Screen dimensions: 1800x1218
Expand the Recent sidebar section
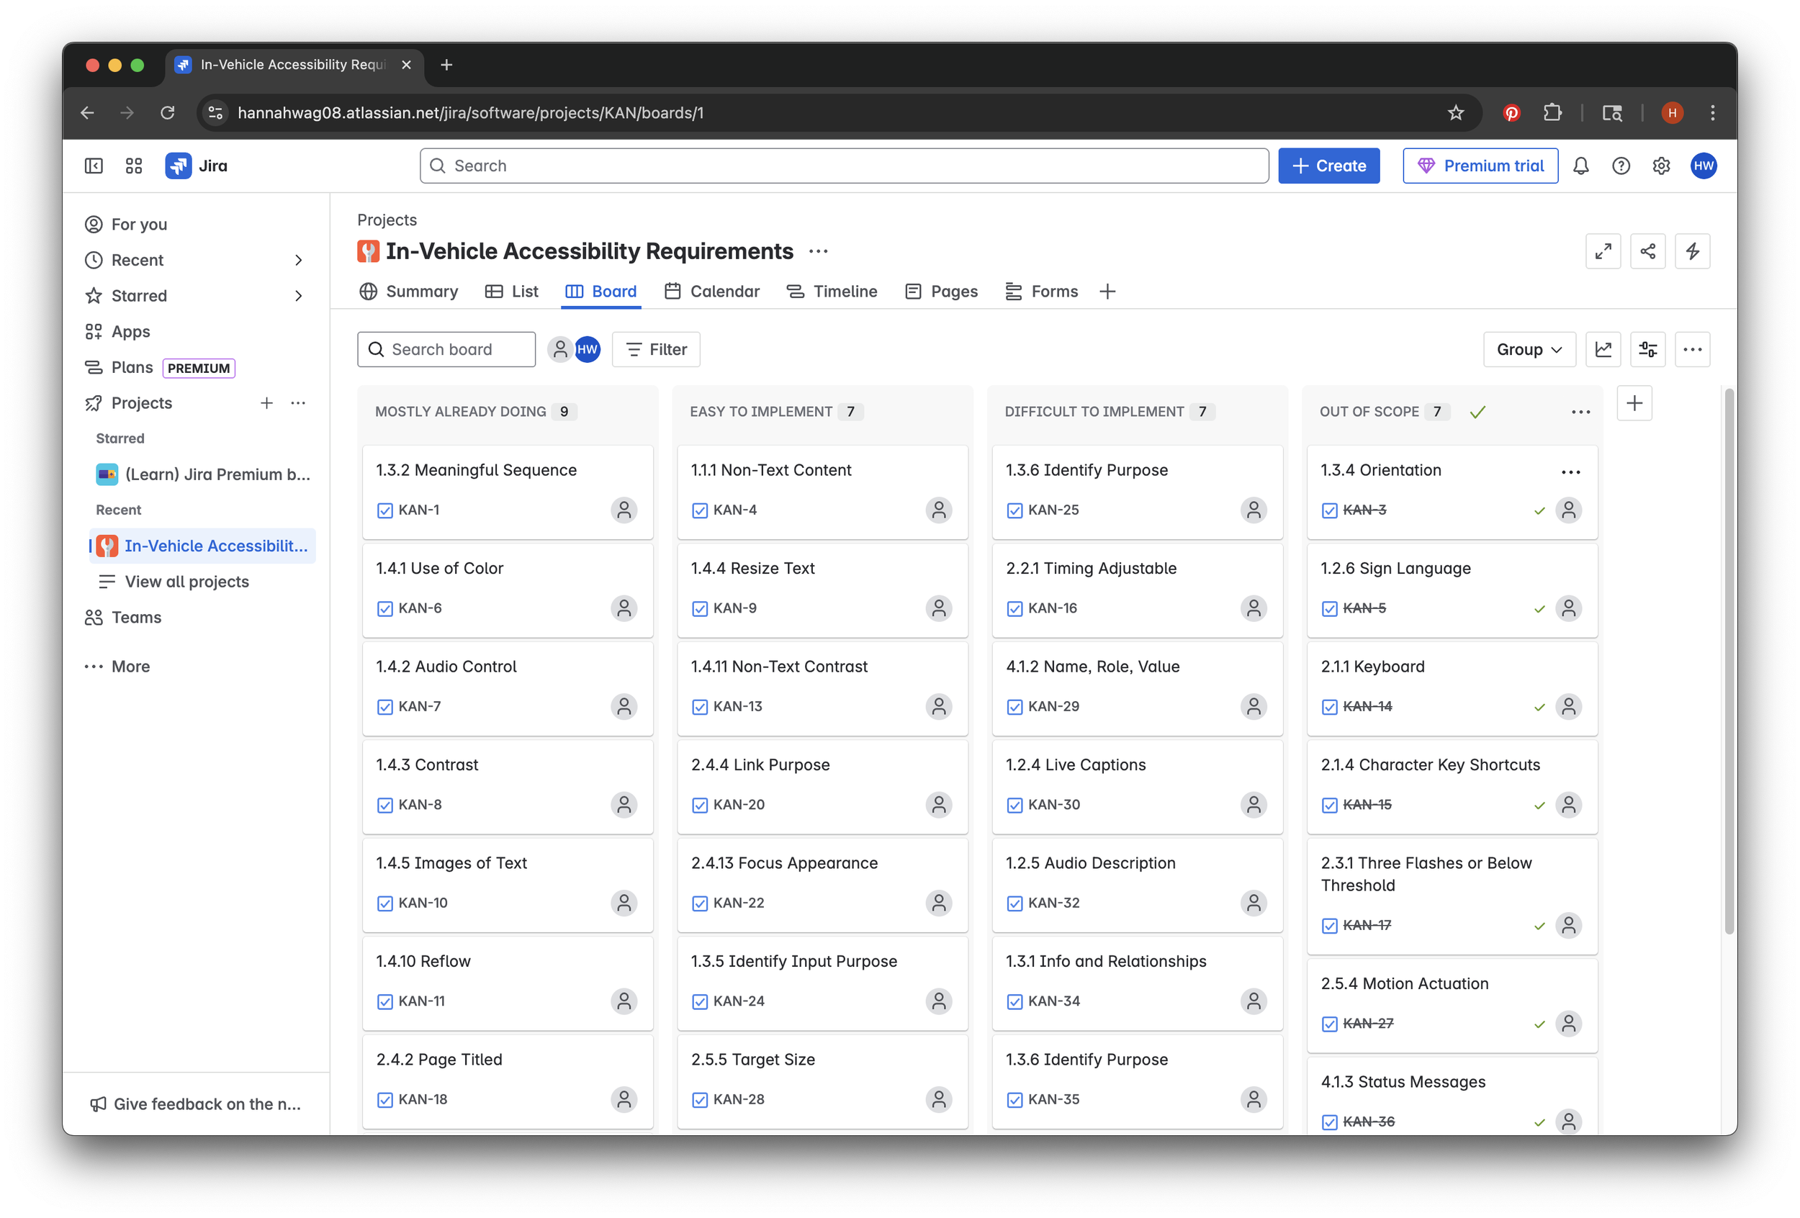click(x=298, y=260)
